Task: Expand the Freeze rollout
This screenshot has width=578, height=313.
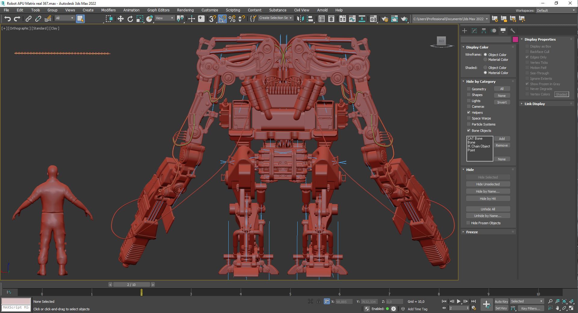Action: (472, 232)
